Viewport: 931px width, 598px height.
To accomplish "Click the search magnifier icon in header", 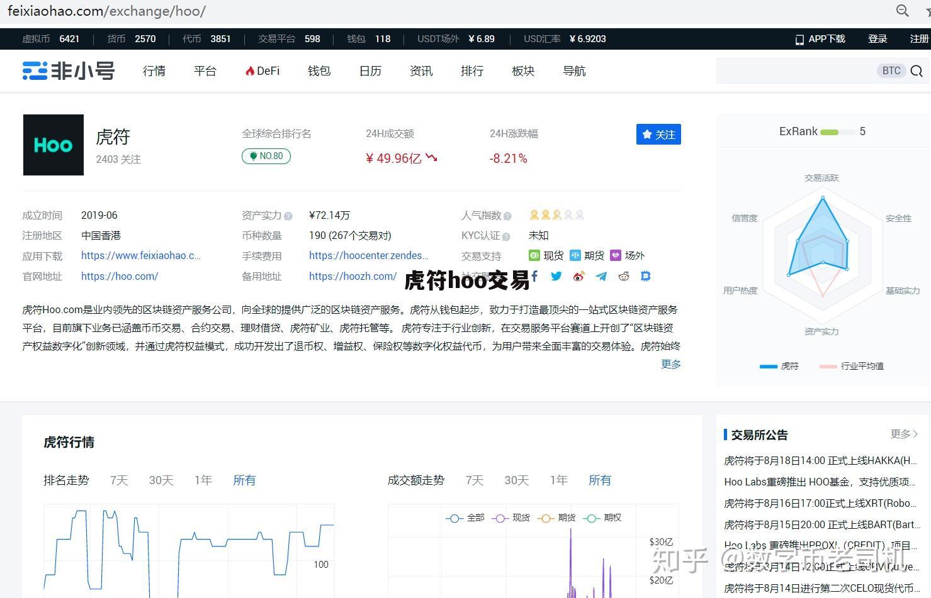I will click(x=917, y=70).
